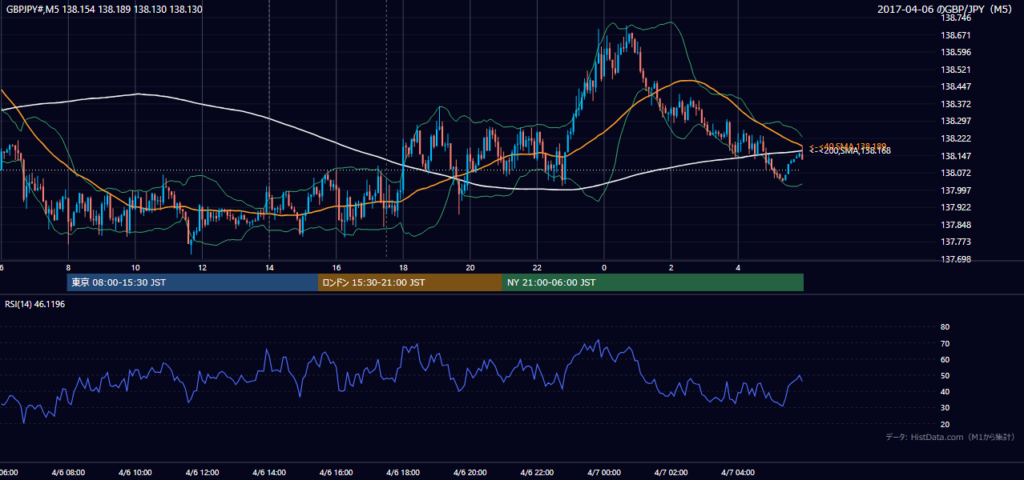1024x480 pixels.
Task: Click price level 137.922 on axis
Action: click(x=956, y=207)
